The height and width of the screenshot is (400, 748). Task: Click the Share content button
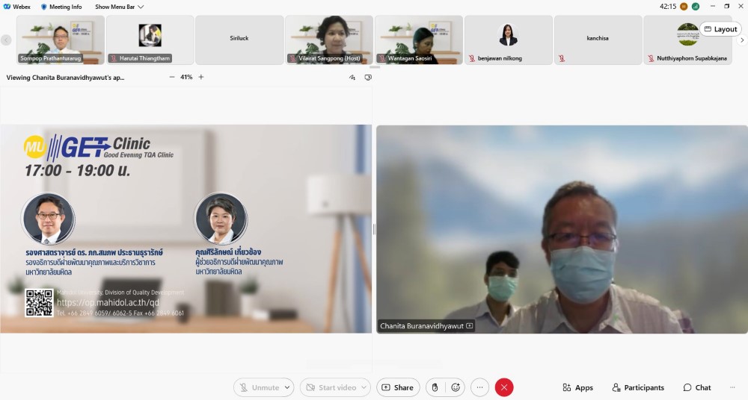click(x=397, y=387)
